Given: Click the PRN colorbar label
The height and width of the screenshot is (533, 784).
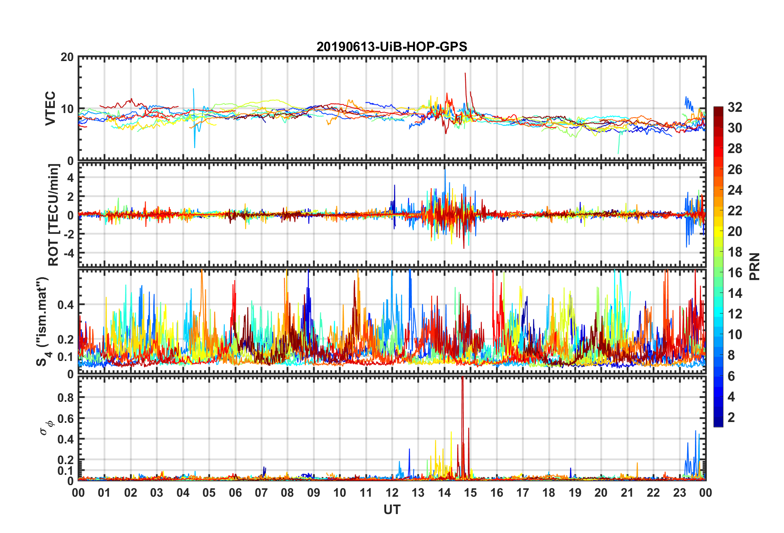Looking at the screenshot, I should pos(755,266).
